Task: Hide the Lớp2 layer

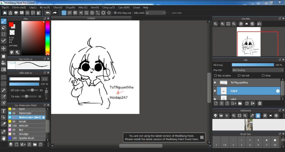Action: [x=215, y=91]
